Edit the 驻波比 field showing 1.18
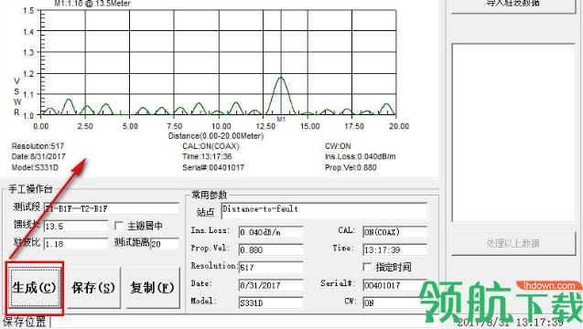 [x=76, y=244]
